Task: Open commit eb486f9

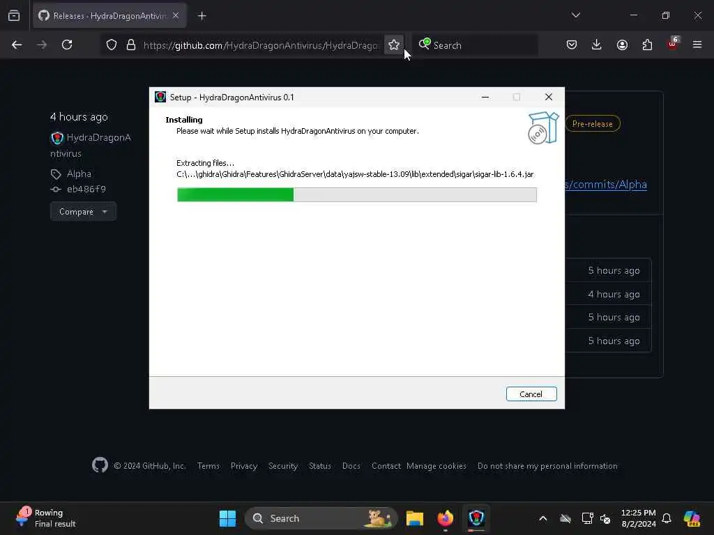Action: coord(86,189)
